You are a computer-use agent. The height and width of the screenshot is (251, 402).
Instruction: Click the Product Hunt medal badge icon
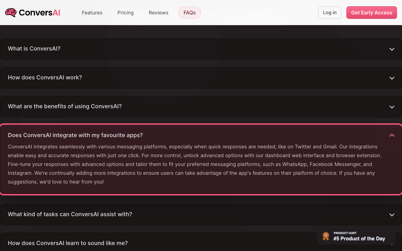(x=326, y=236)
